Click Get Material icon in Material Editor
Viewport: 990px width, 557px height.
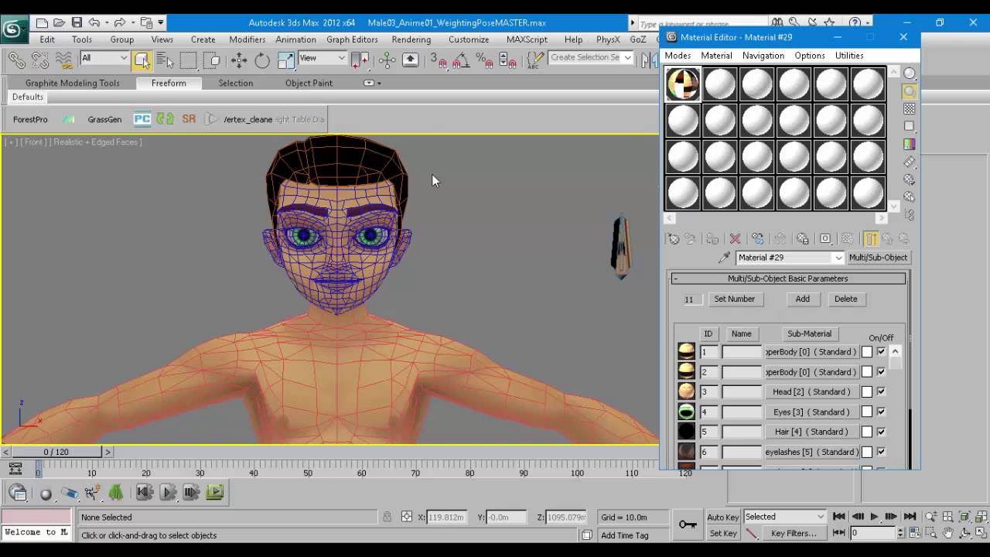pos(674,239)
